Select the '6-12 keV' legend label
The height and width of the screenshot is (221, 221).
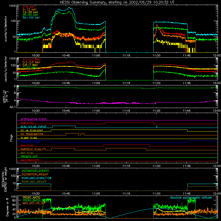click(30, 9)
